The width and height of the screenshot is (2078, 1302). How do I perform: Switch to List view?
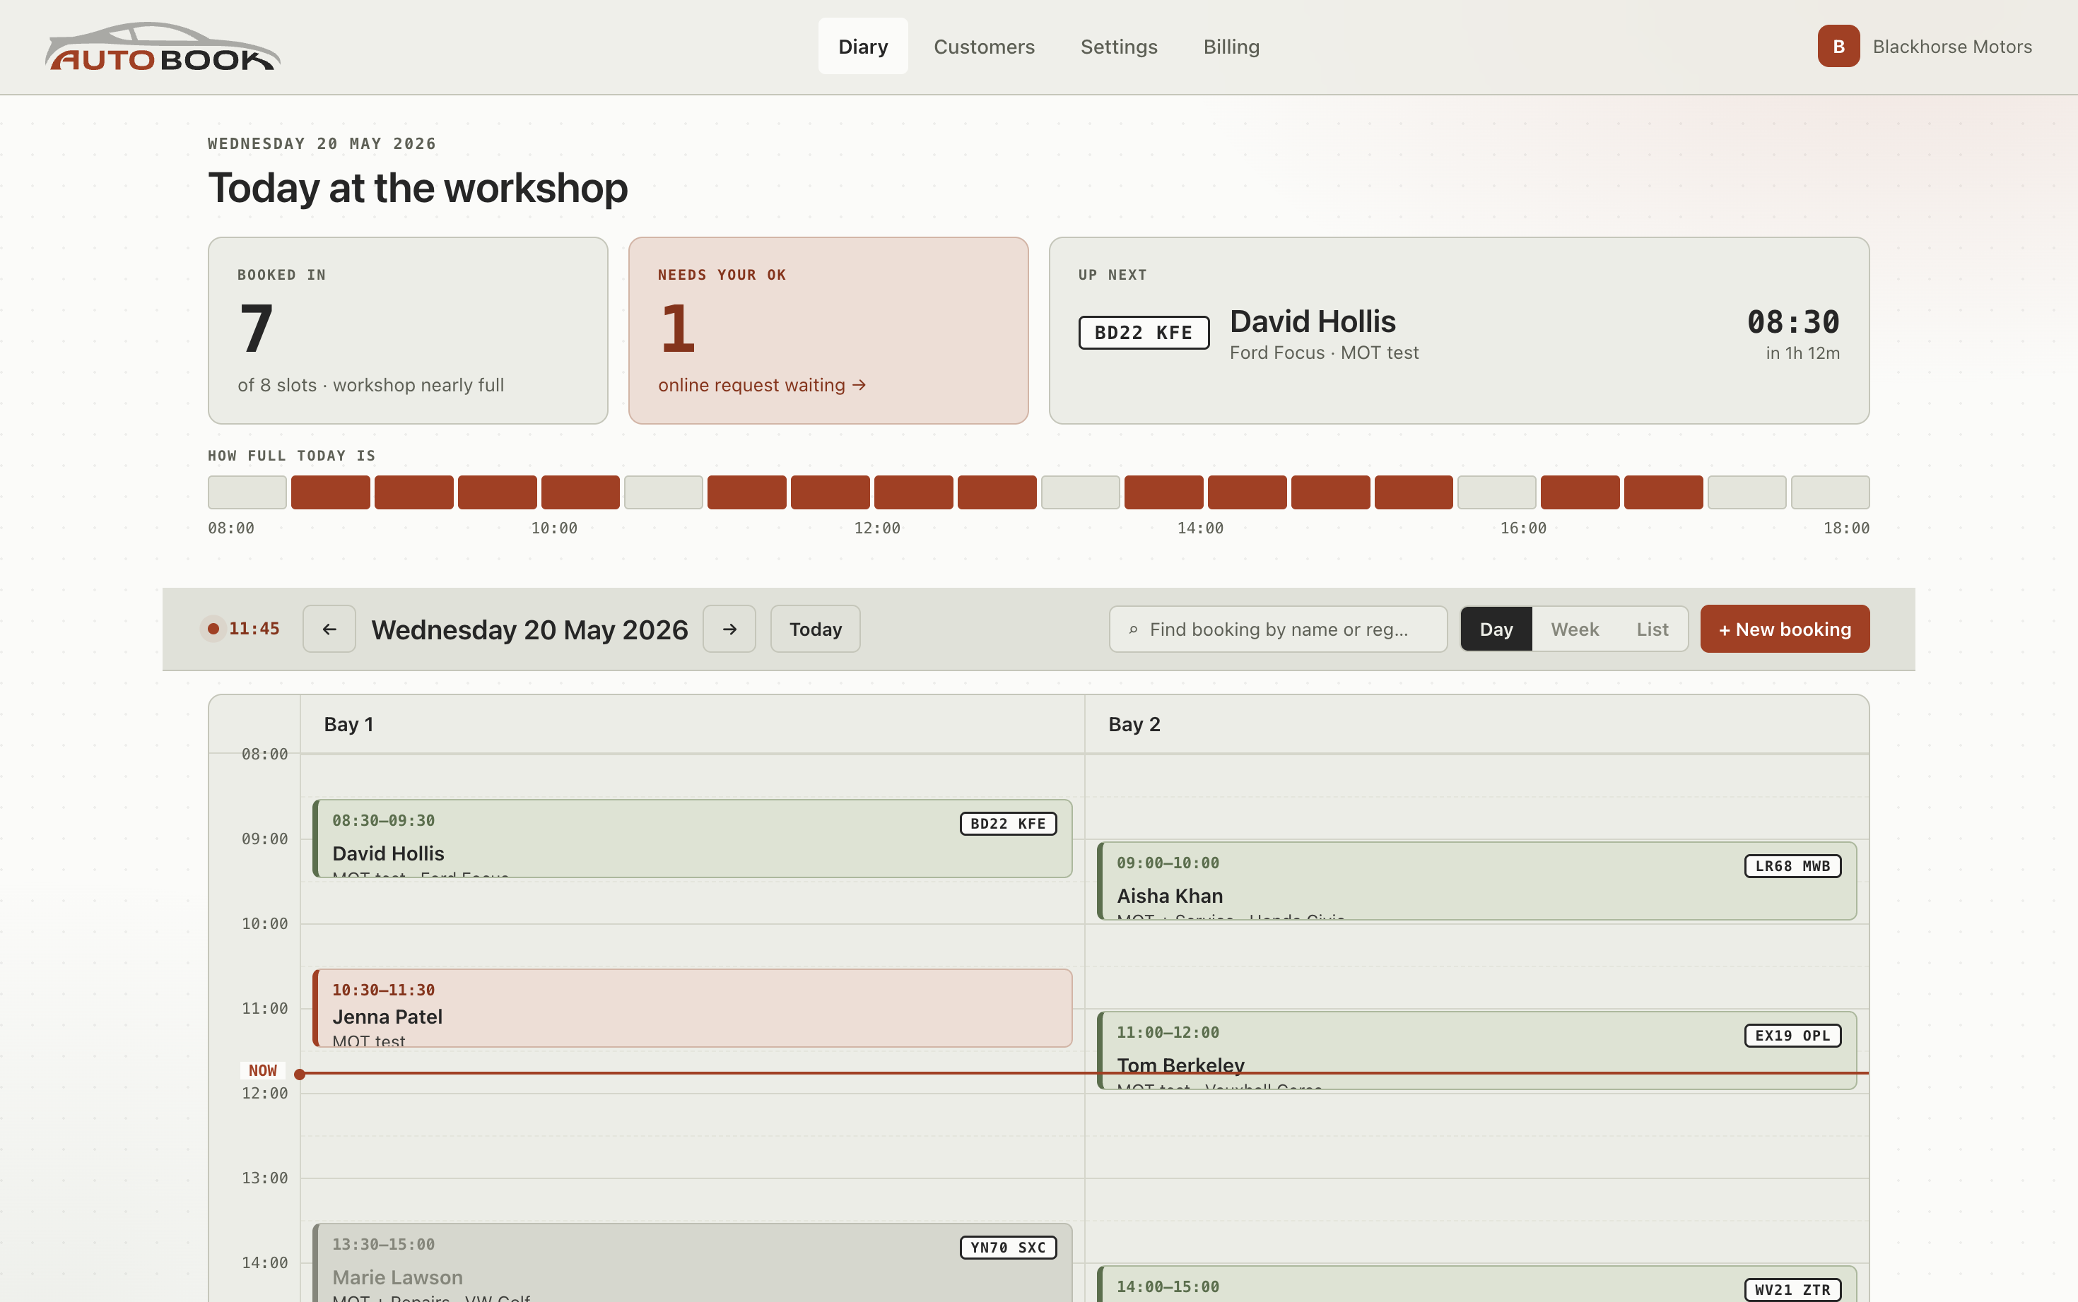point(1653,629)
